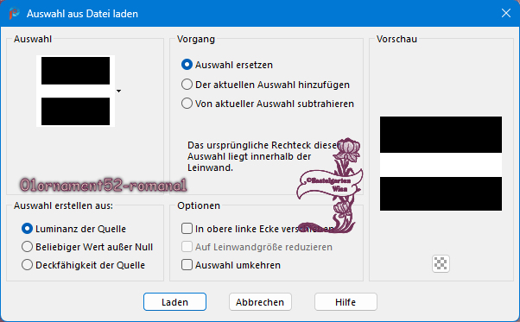Image resolution: width=520 pixels, height=322 pixels.
Task: Select Auswahl ersetzen radio option
Action: (227, 65)
